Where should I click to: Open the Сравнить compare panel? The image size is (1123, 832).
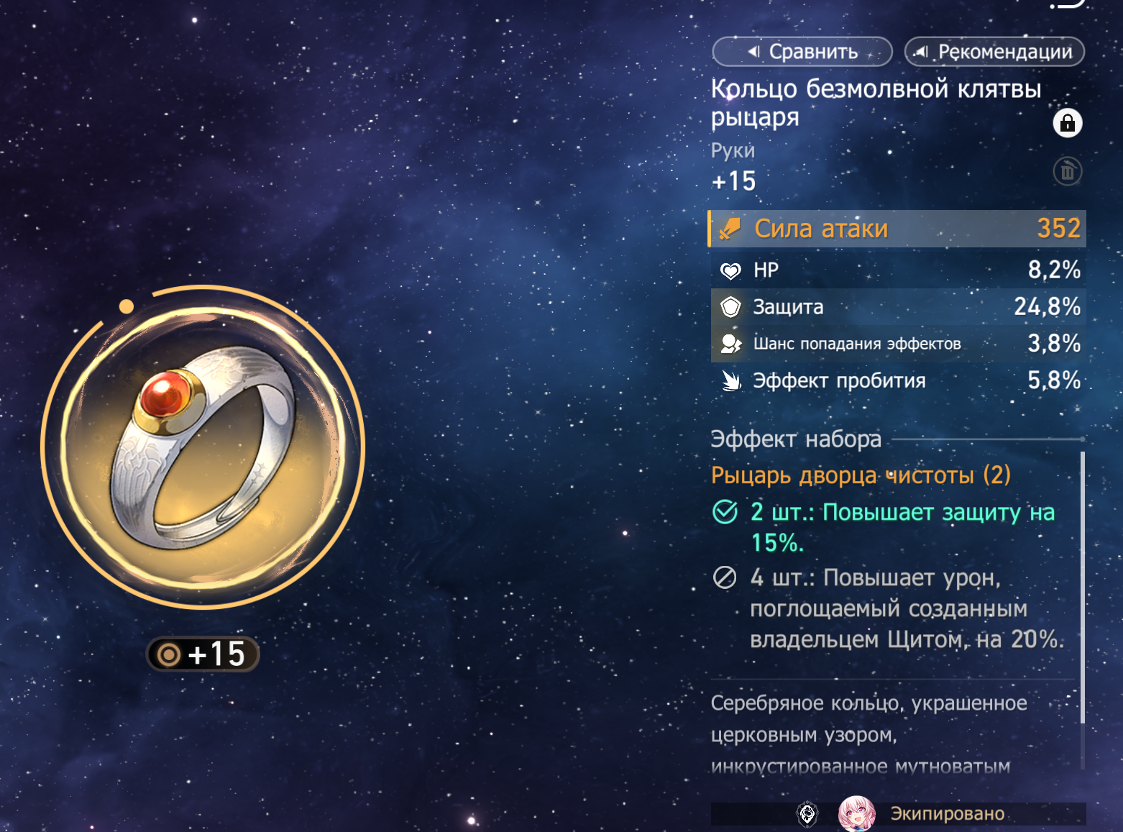coord(802,52)
